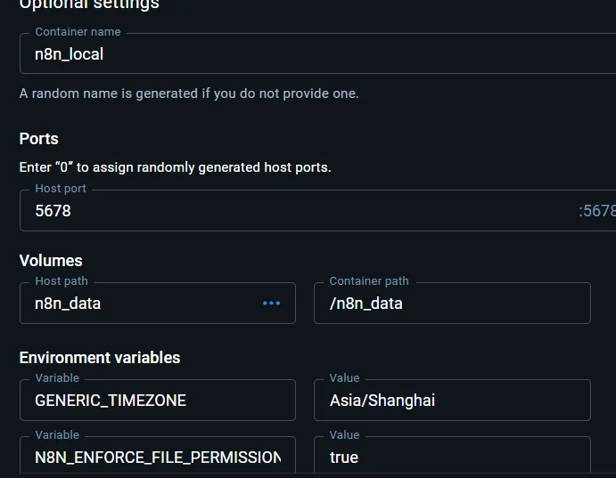The width and height of the screenshot is (616, 478).
Task: Click the Host path field with n8n_data
Action: [143, 304]
